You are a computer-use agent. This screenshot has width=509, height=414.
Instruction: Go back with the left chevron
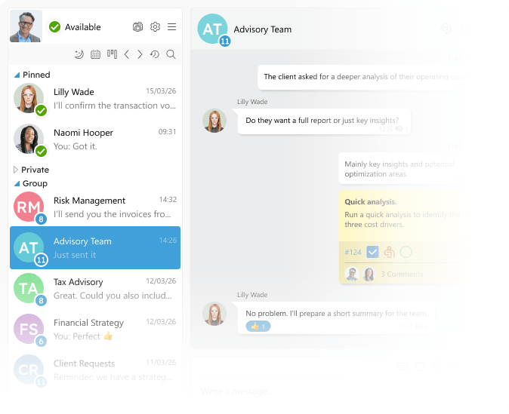click(127, 54)
